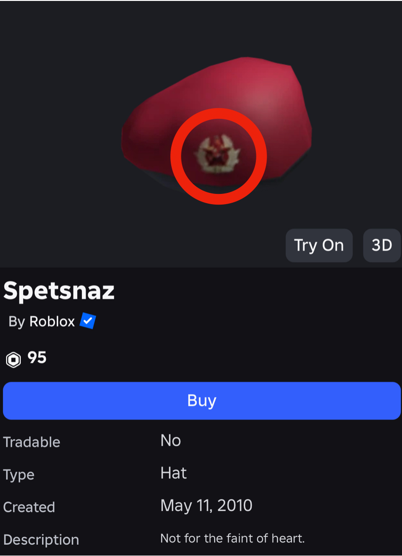Click the Hat type value
The height and width of the screenshot is (556, 402).
[174, 473]
